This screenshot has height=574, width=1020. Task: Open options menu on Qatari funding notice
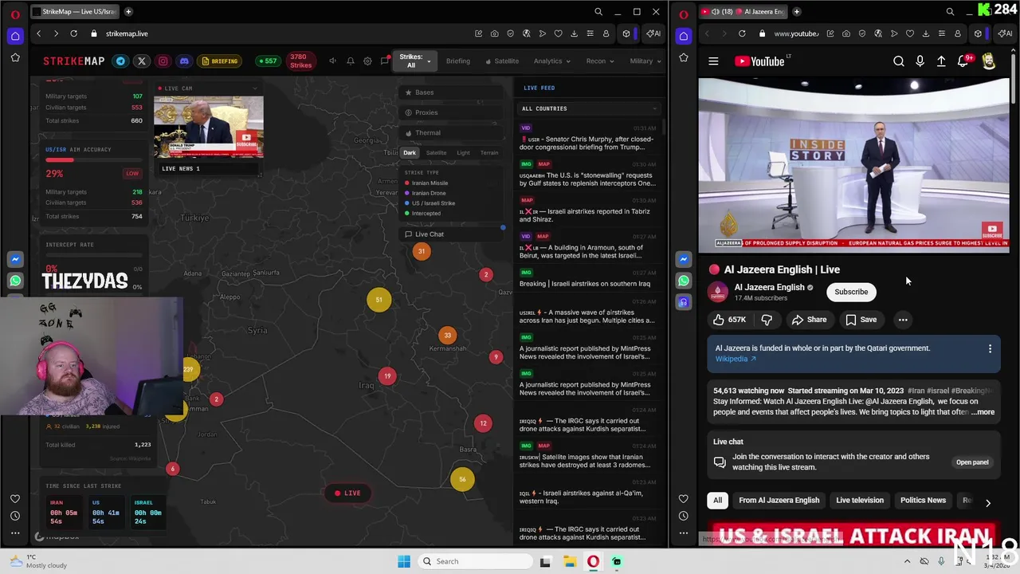[x=990, y=348]
